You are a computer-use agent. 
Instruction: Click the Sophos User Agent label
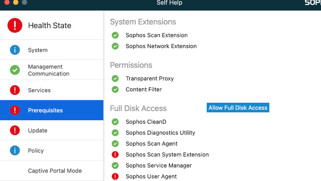point(151,177)
